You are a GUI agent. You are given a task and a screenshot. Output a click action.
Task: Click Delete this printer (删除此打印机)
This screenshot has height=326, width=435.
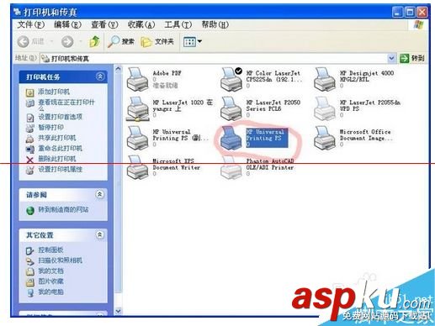57,159
